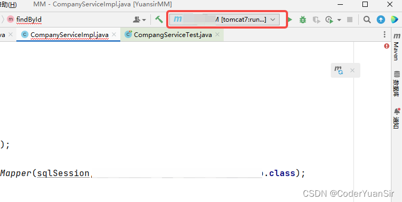Click the class keyword in code
Viewport: 402px width, 202px height.
[x=282, y=173]
